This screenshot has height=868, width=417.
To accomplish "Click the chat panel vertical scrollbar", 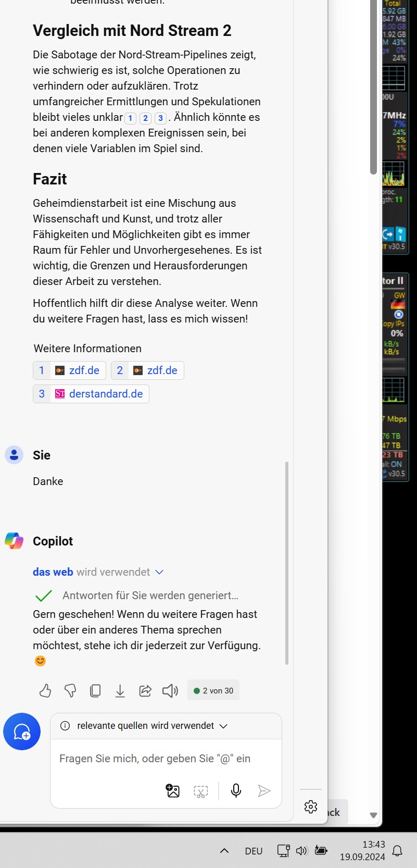I will click(x=287, y=563).
